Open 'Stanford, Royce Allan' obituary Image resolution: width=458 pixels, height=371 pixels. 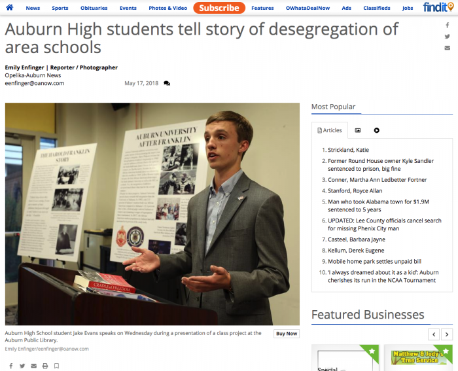[x=355, y=191]
